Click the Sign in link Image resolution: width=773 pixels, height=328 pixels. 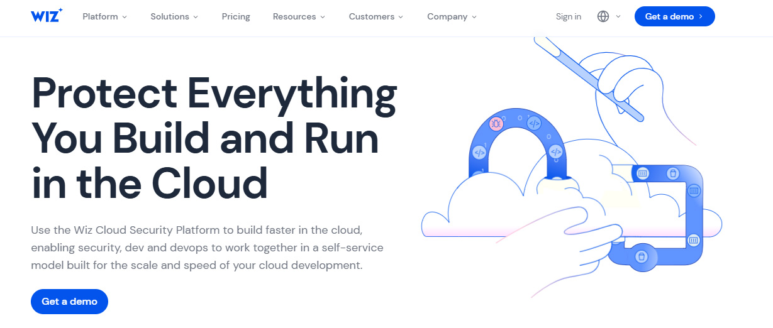pos(569,16)
